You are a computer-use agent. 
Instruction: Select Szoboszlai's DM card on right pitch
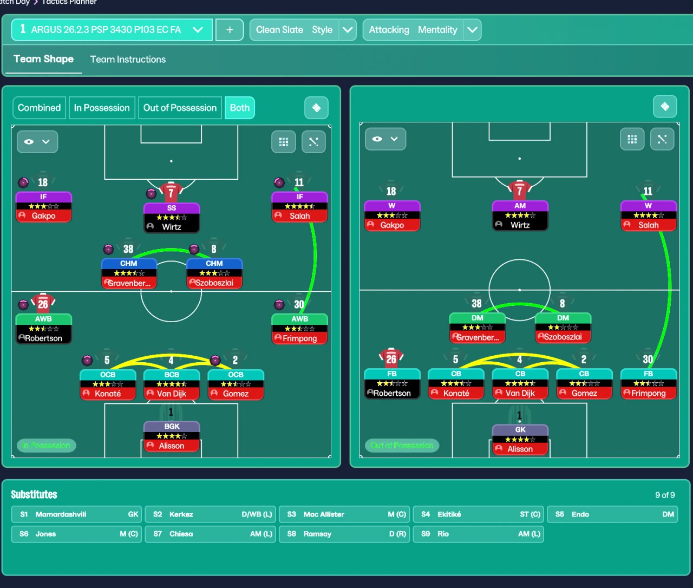563,328
